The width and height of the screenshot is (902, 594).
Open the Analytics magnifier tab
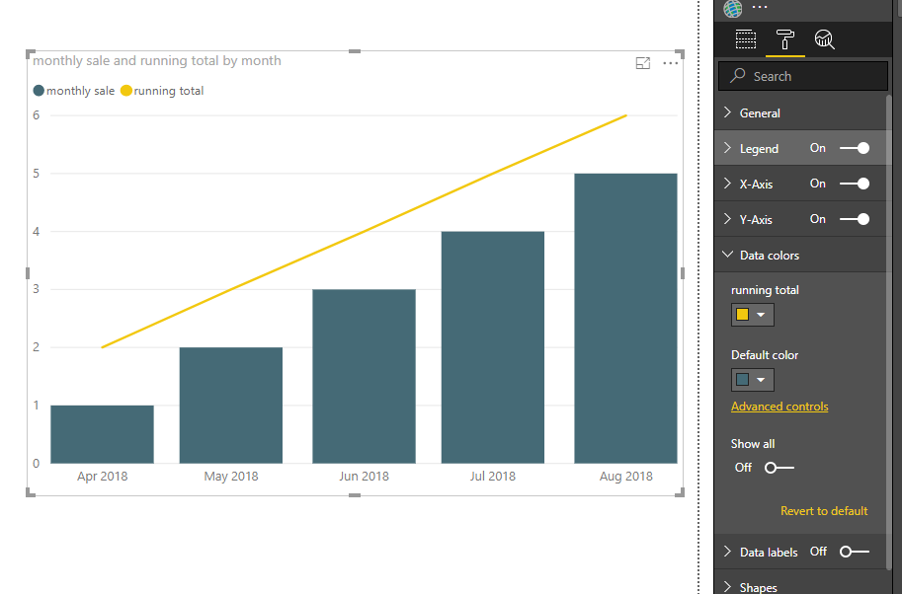point(824,39)
